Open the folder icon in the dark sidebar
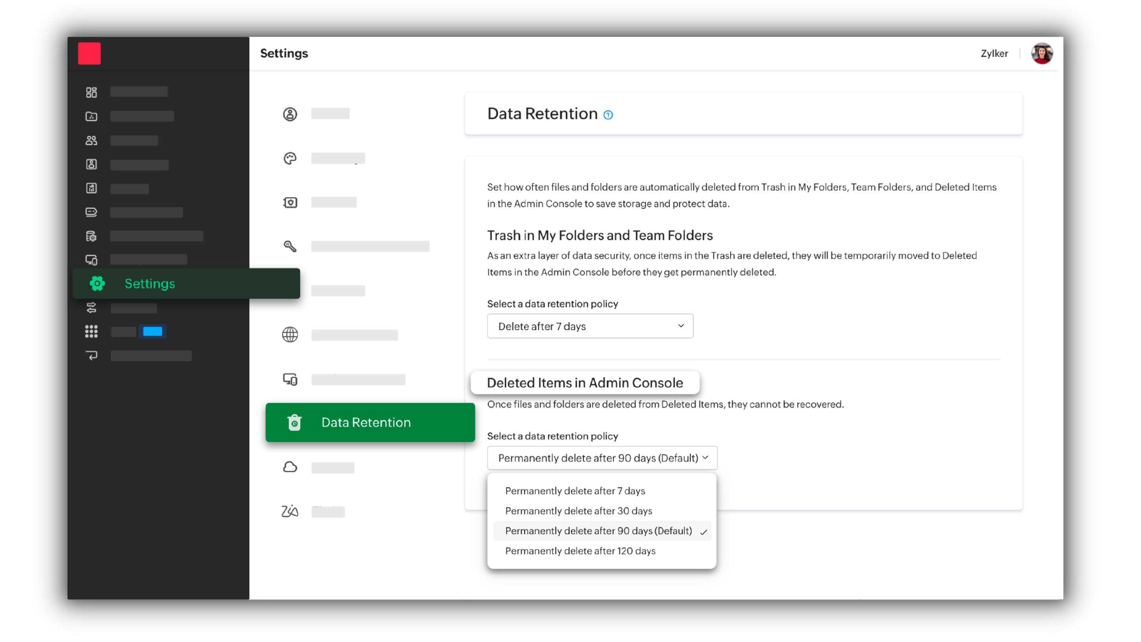 tap(91, 116)
